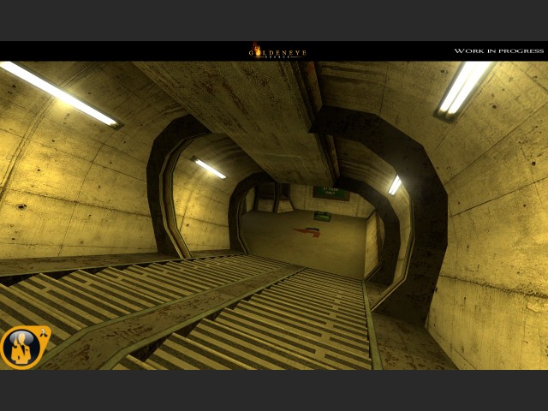The width and height of the screenshot is (548, 411).
Task: Click the red arrow on the far wall
Action: click(307, 232)
